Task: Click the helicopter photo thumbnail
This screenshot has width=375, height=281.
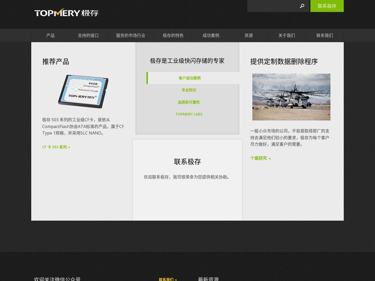Action: pyautogui.click(x=291, y=97)
